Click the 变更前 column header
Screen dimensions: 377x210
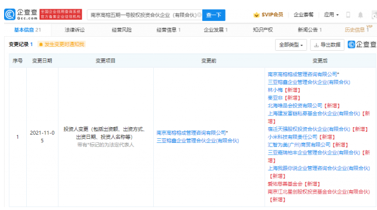209,61
